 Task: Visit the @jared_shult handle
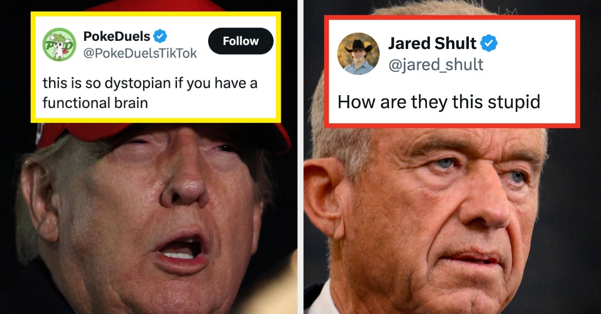(x=436, y=64)
